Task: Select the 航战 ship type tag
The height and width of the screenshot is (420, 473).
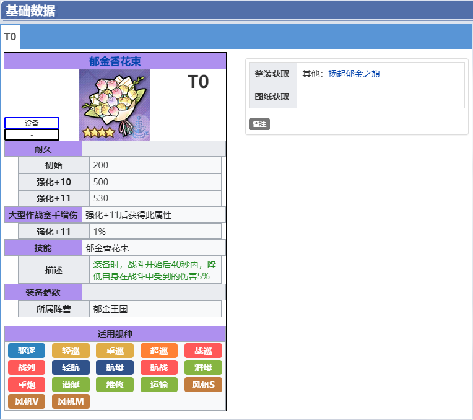Action: (159, 367)
